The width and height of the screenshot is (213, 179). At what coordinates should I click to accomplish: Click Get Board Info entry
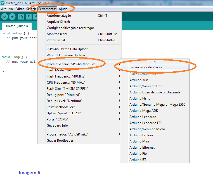[x=79, y=125]
